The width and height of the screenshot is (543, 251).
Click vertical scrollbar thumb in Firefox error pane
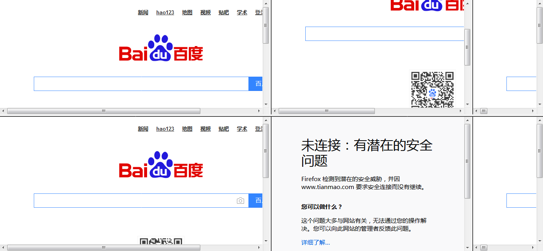tap(467, 161)
